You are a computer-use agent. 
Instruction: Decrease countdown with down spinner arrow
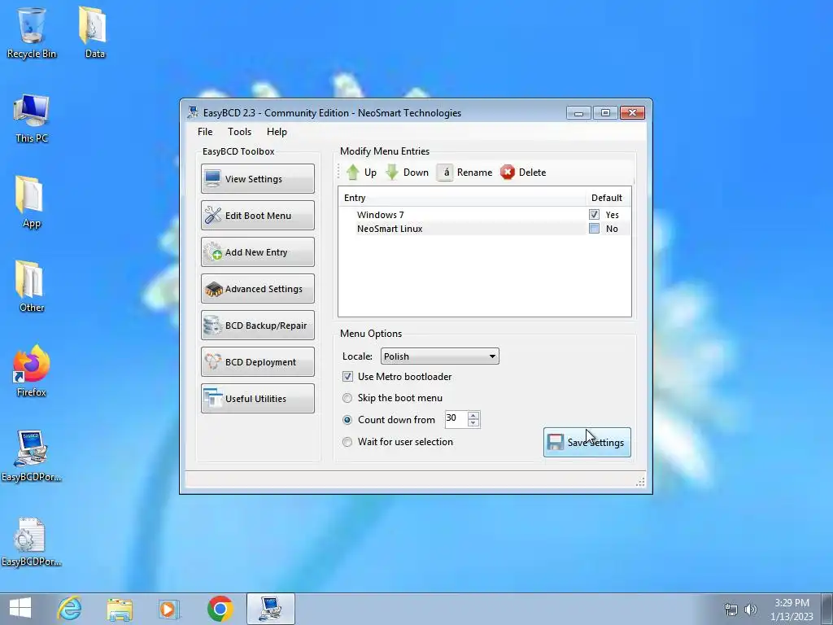coord(473,423)
